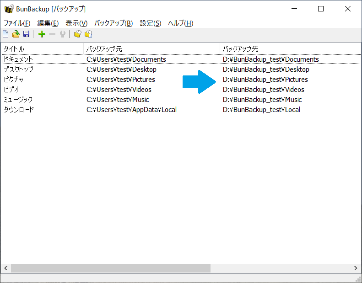Click destination D:¥BunBackup_test¥Local
Image resolution: width=362 pixels, height=283 pixels.
(x=262, y=110)
